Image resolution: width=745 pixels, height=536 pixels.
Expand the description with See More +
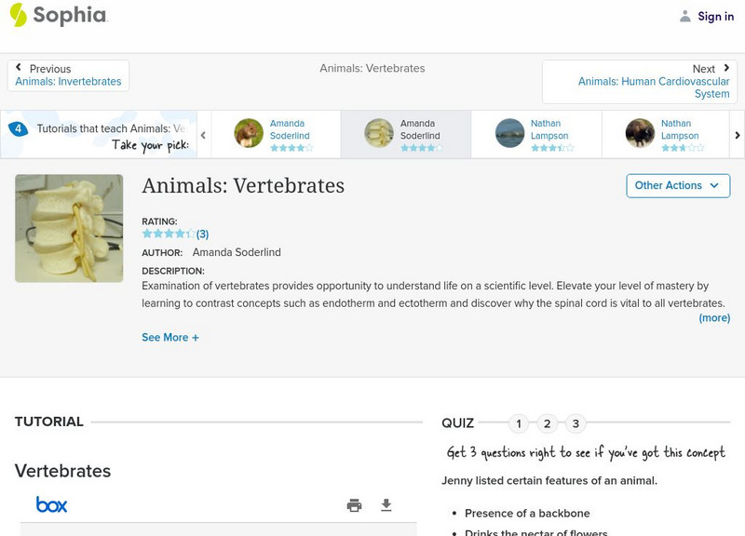point(170,337)
